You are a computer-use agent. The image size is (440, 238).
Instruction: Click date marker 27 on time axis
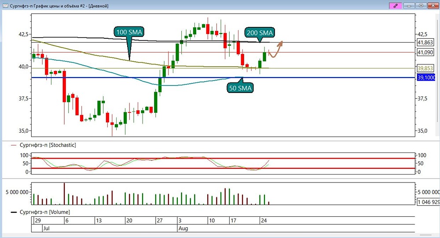point(160,220)
